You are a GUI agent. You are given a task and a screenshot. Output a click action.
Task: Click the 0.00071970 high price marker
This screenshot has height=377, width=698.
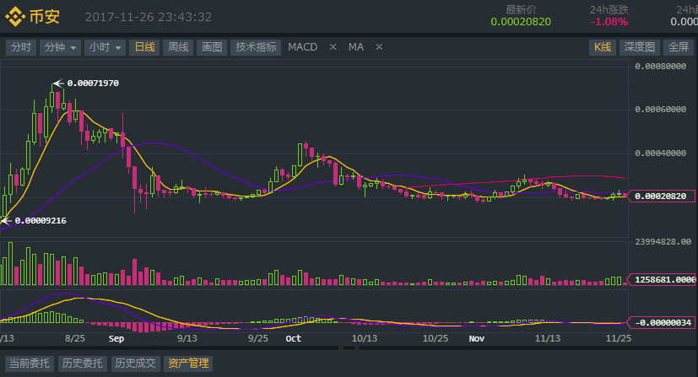pos(92,83)
